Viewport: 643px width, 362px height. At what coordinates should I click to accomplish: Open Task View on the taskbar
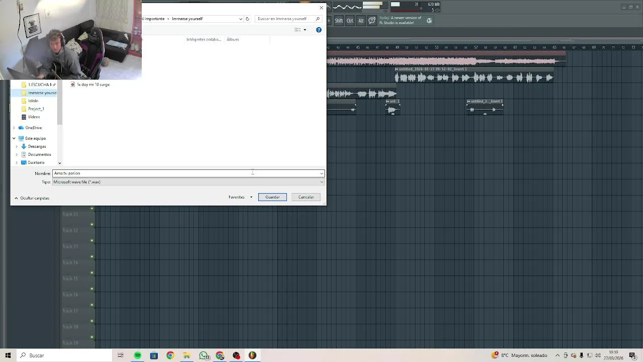point(121,355)
